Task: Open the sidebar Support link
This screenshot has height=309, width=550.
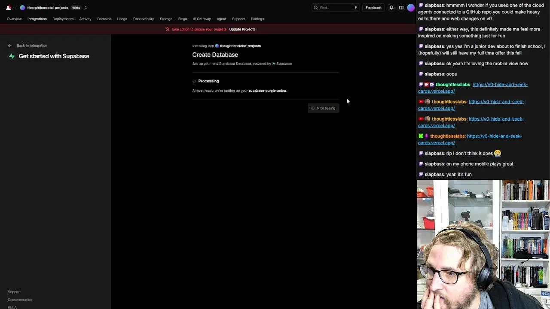Action: (x=14, y=292)
